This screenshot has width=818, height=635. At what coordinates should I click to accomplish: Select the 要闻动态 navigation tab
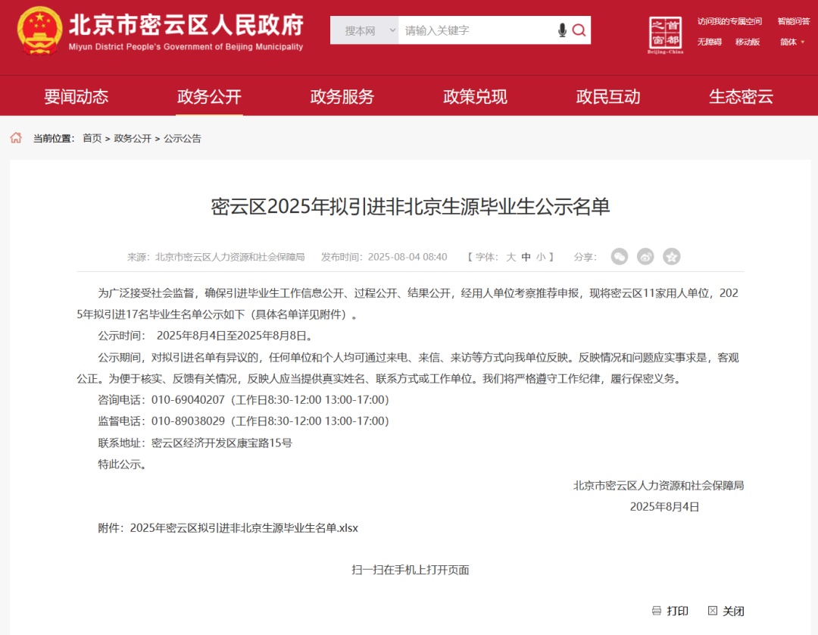click(x=76, y=96)
